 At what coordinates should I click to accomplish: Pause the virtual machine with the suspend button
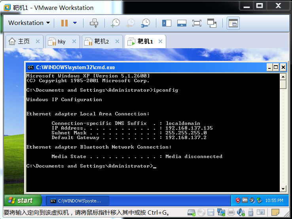pos(64,23)
